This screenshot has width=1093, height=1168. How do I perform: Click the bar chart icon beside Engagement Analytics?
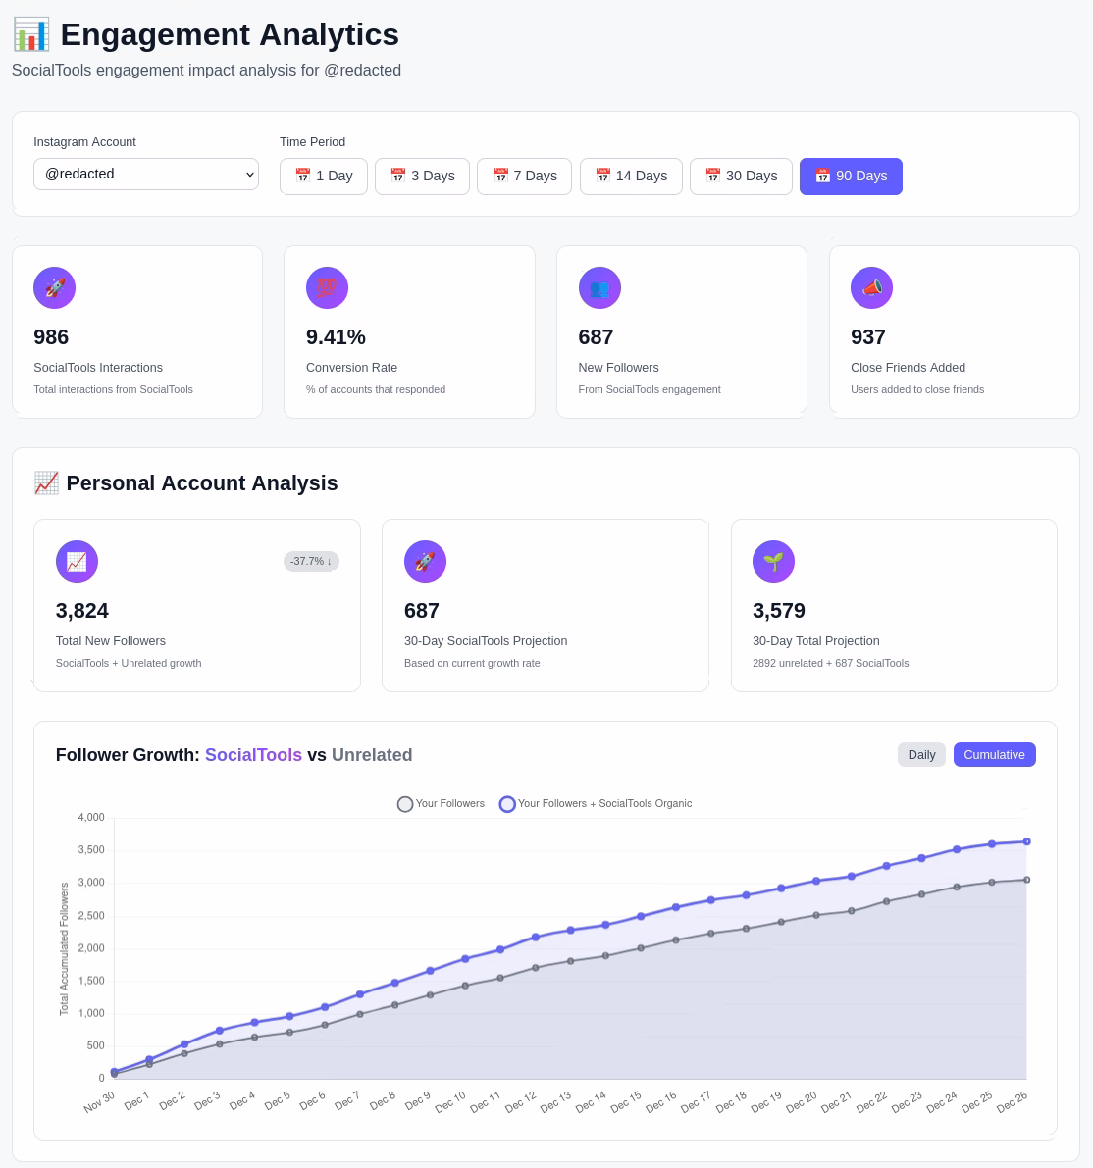(31, 34)
